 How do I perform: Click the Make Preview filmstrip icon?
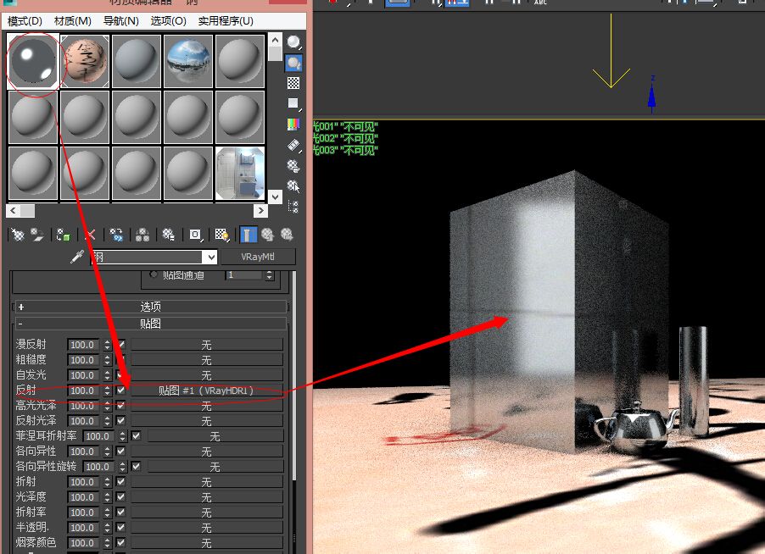293,145
